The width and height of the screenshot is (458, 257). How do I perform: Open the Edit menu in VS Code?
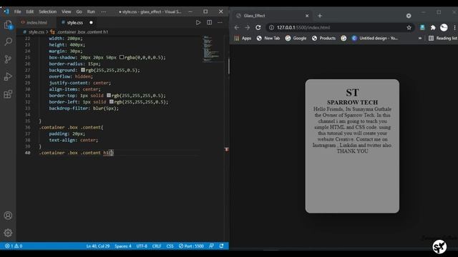click(30, 11)
